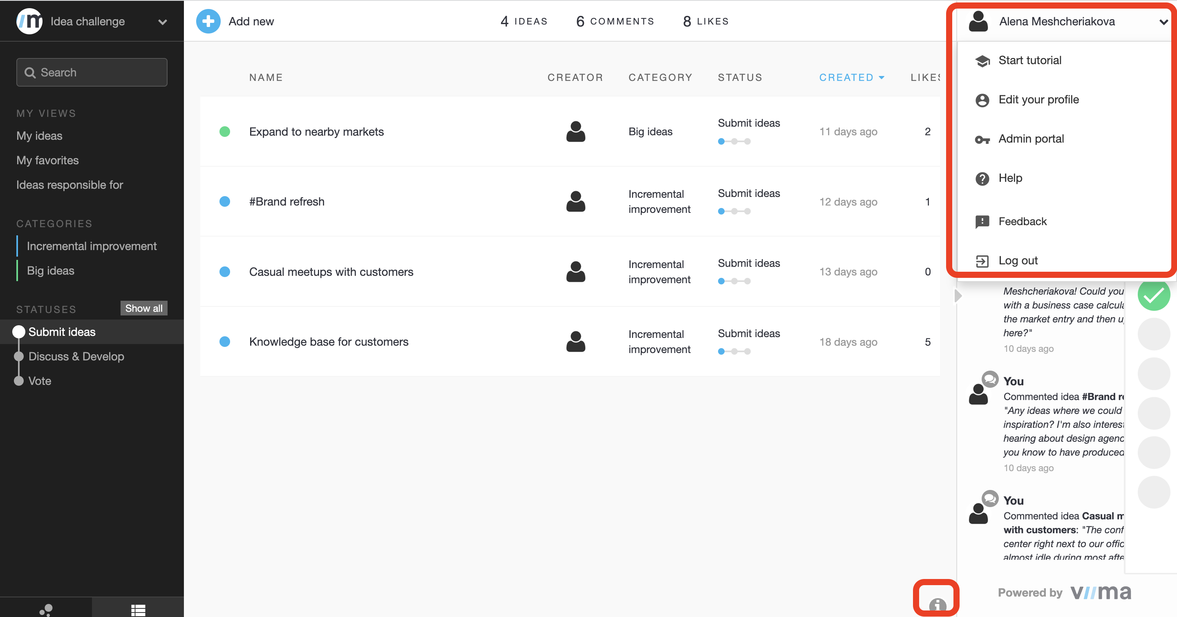Switch to bubble view icon
The height and width of the screenshot is (617, 1177).
pyautogui.click(x=46, y=609)
